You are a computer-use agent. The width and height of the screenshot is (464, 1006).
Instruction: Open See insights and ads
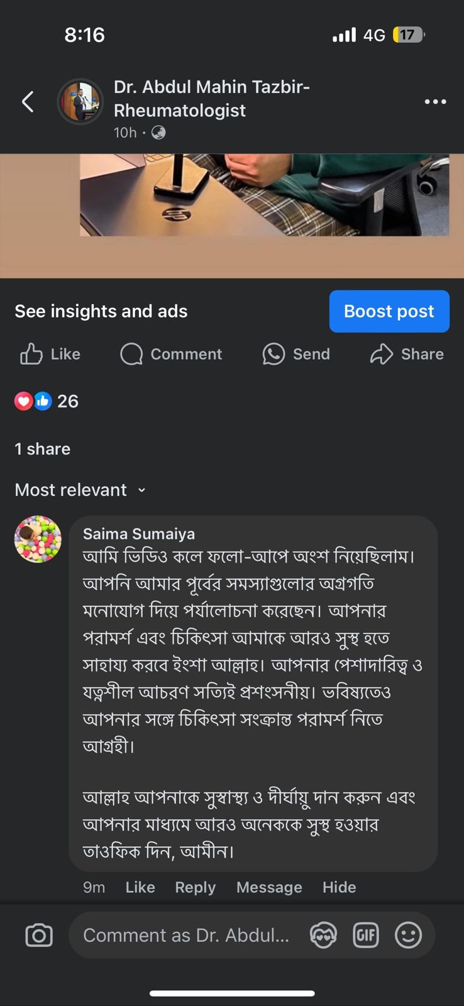pyautogui.click(x=101, y=311)
